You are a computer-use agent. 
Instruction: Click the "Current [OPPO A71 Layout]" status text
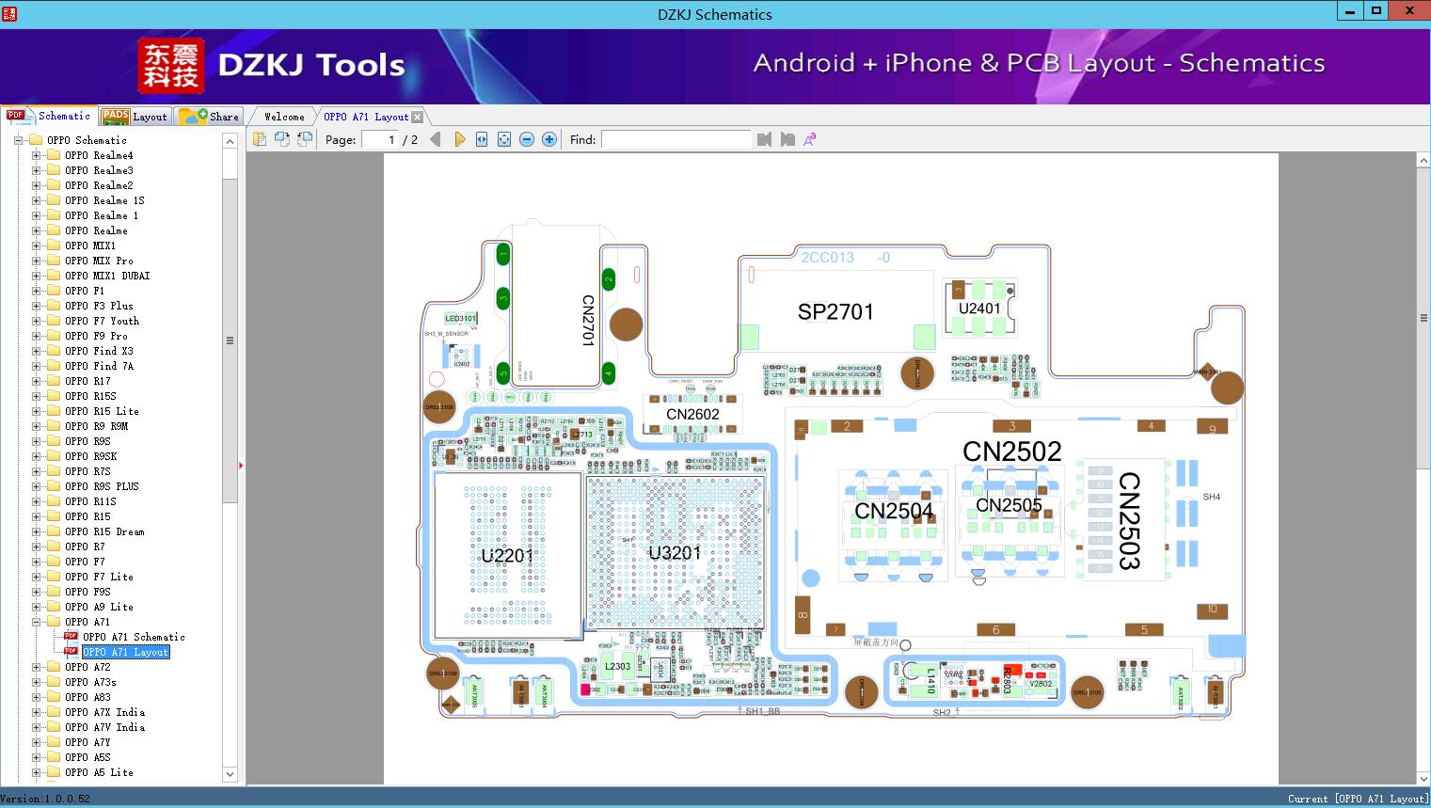[x=1358, y=799]
